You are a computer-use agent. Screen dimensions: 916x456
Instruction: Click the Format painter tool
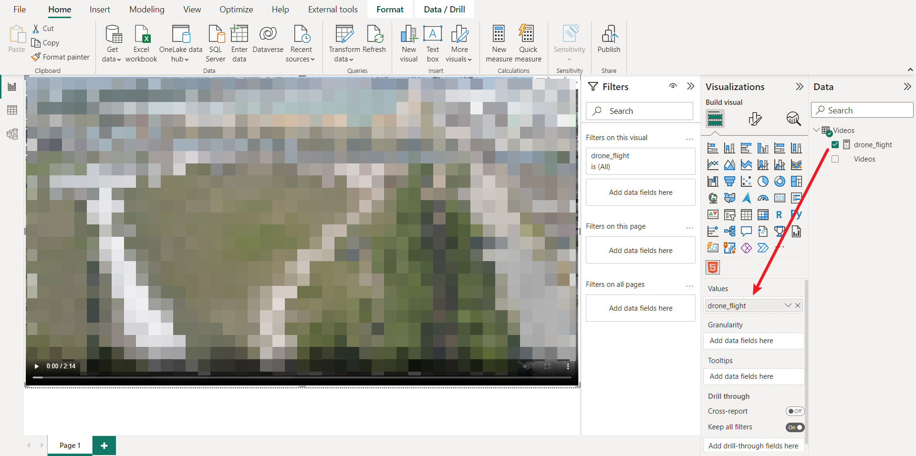coord(61,57)
